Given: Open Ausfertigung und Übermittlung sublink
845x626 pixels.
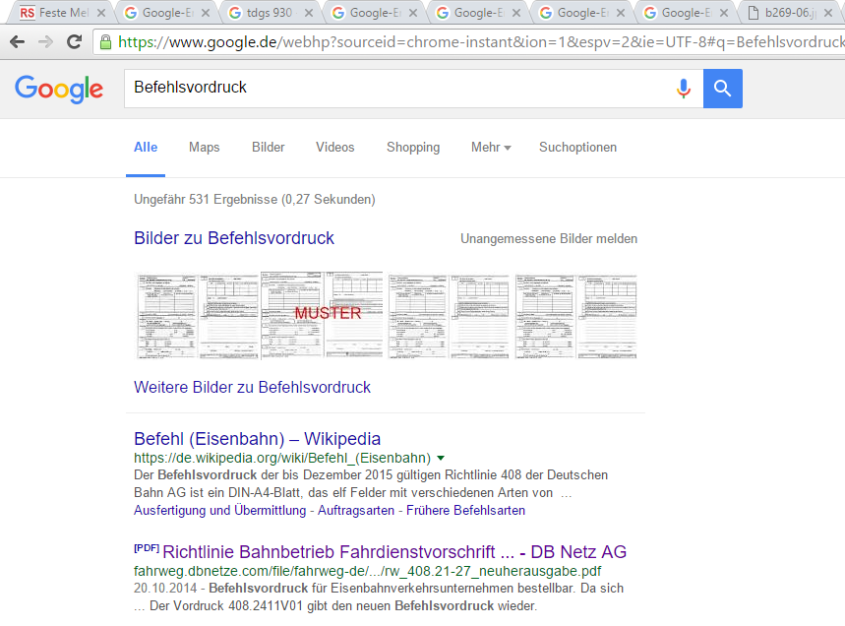Looking at the screenshot, I should (220, 510).
